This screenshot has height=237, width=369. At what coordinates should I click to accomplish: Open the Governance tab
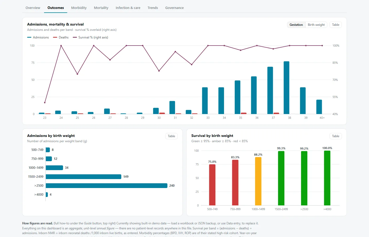pyautogui.click(x=174, y=8)
